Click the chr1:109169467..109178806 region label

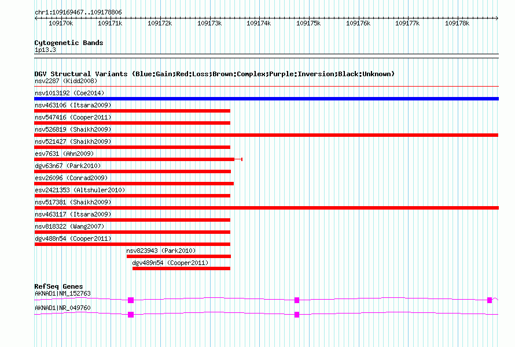point(78,12)
